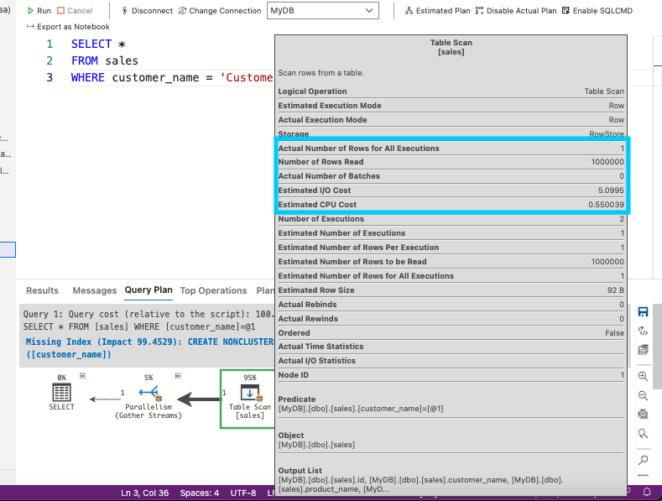The image size is (662, 501).
Task: Open notifications bell in status bar
Action: pyautogui.click(x=647, y=492)
